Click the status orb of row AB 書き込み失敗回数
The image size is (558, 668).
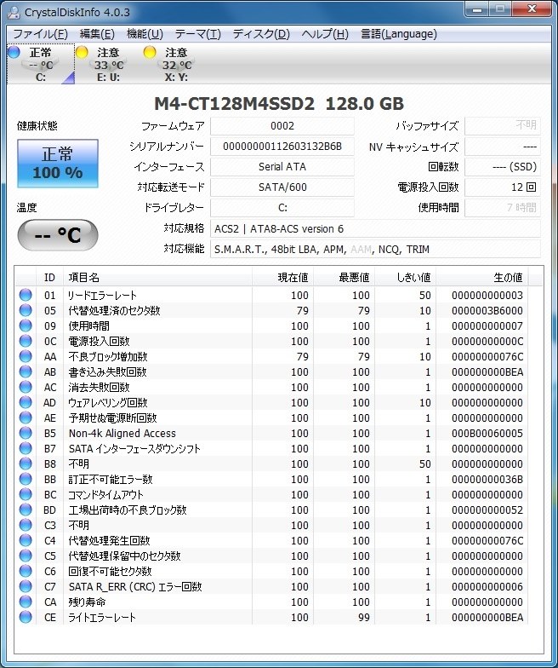point(26,371)
